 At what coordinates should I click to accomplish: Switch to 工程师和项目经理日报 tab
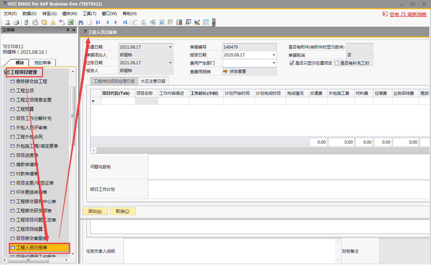114,81
